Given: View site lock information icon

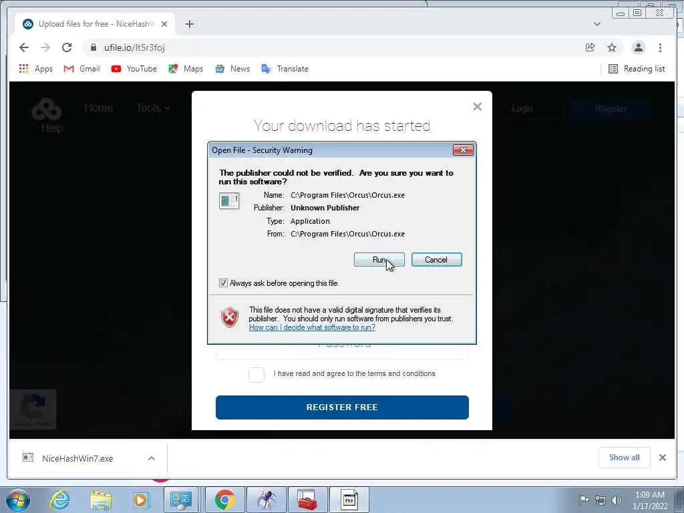Looking at the screenshot, I should pyautogui.click(x=93, y=47).
